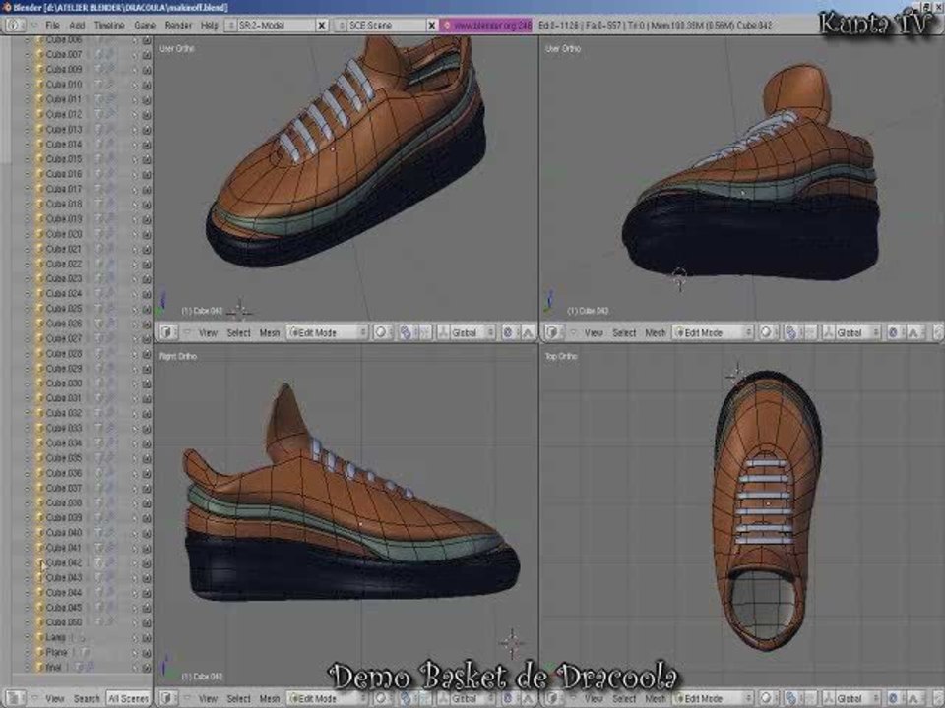
Task: Open the Help menu
Action: (x=209, y=26)
